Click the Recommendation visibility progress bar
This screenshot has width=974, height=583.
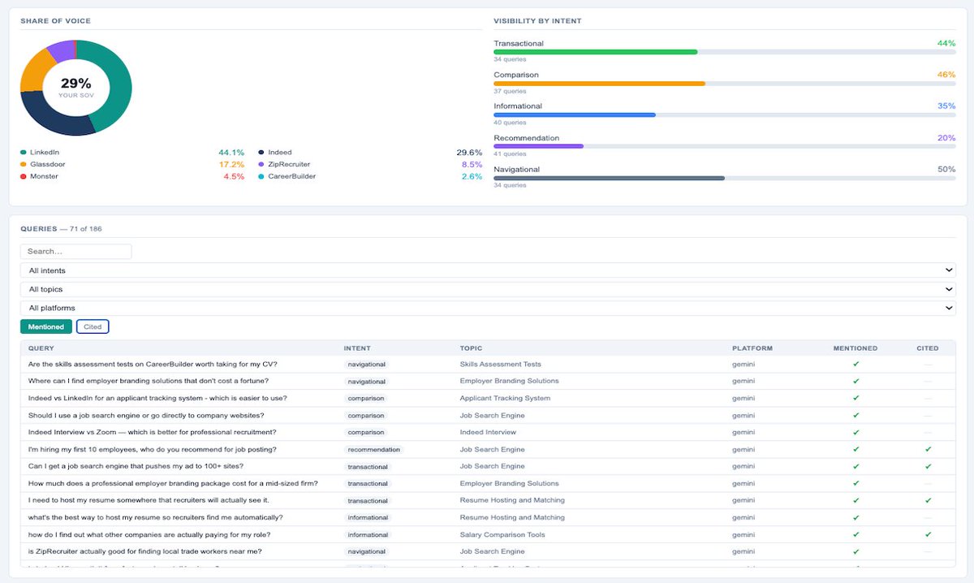(725, 146)
